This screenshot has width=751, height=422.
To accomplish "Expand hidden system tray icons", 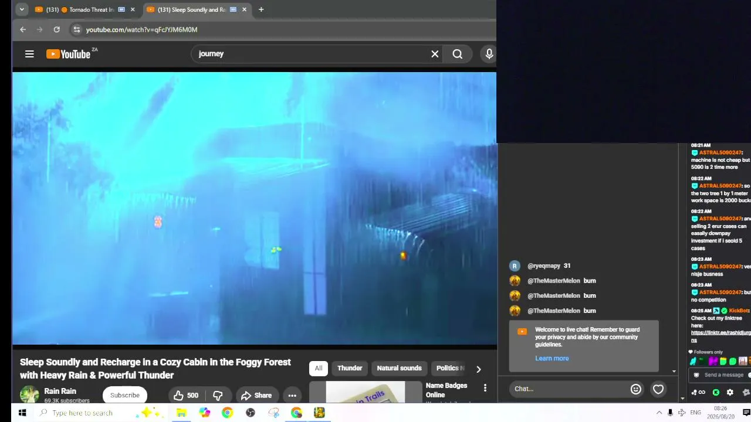I will (x=659, y=413).
